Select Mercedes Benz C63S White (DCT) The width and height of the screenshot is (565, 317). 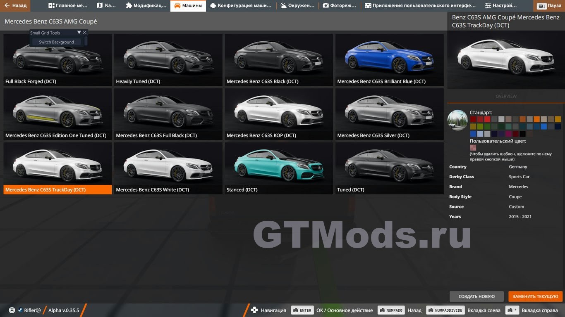tap(168, 168)
